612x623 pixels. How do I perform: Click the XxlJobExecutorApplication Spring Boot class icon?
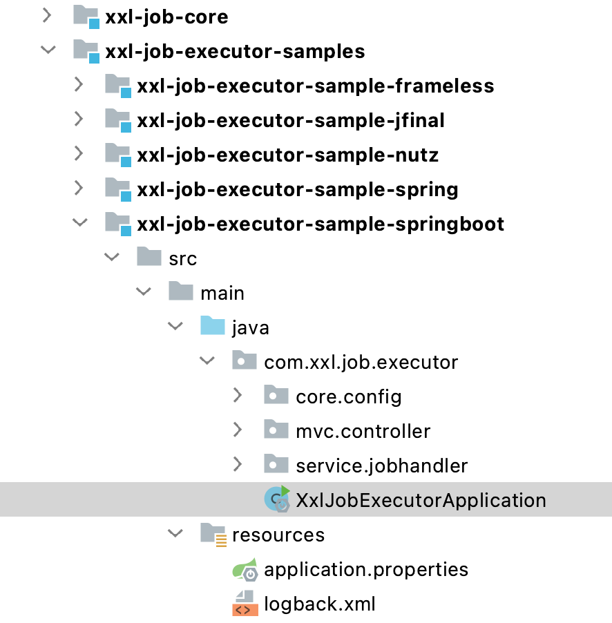277,499
